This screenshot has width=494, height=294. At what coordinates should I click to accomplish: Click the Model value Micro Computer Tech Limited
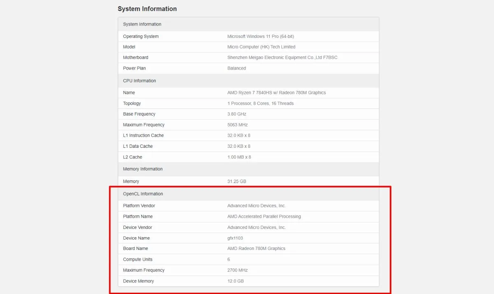[261, 47]
